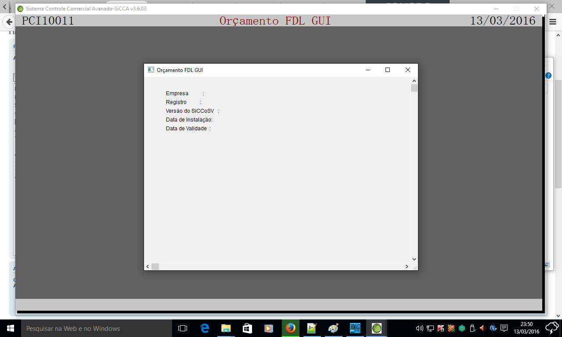The height and width of the screenshot is (337, 562).
Task: Minimize the Orçamento FDL GUI dialog
Action: tap(367, 70)
